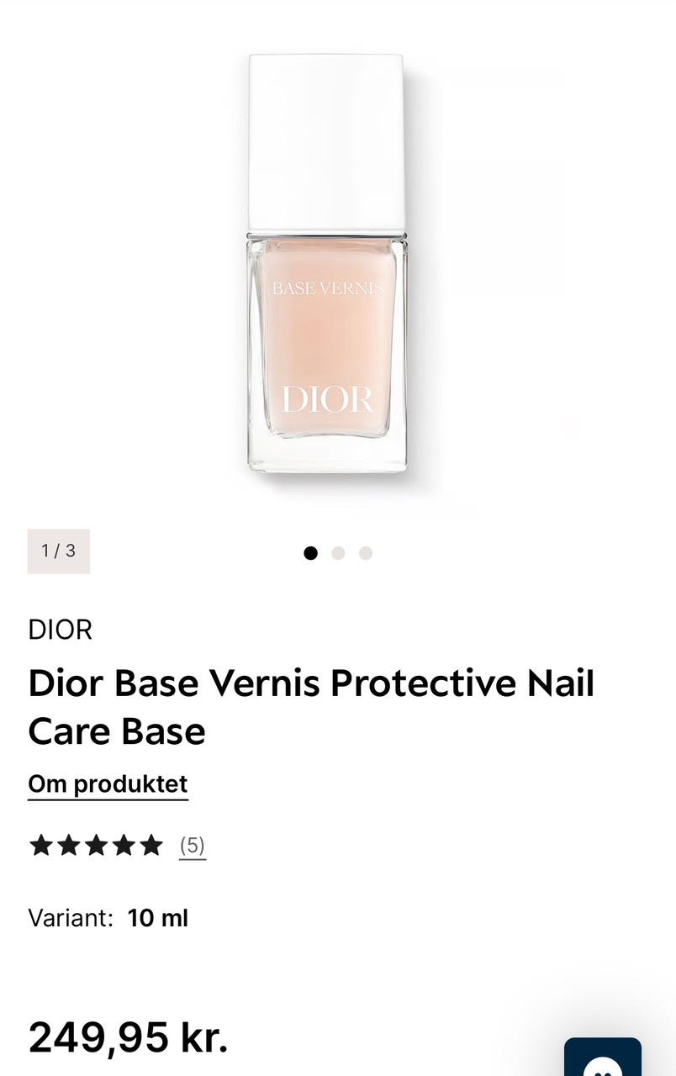Switch to the second image carousel dot
Image resolution: width=676 pixels, height=1076 pixels.
point(338,553)
